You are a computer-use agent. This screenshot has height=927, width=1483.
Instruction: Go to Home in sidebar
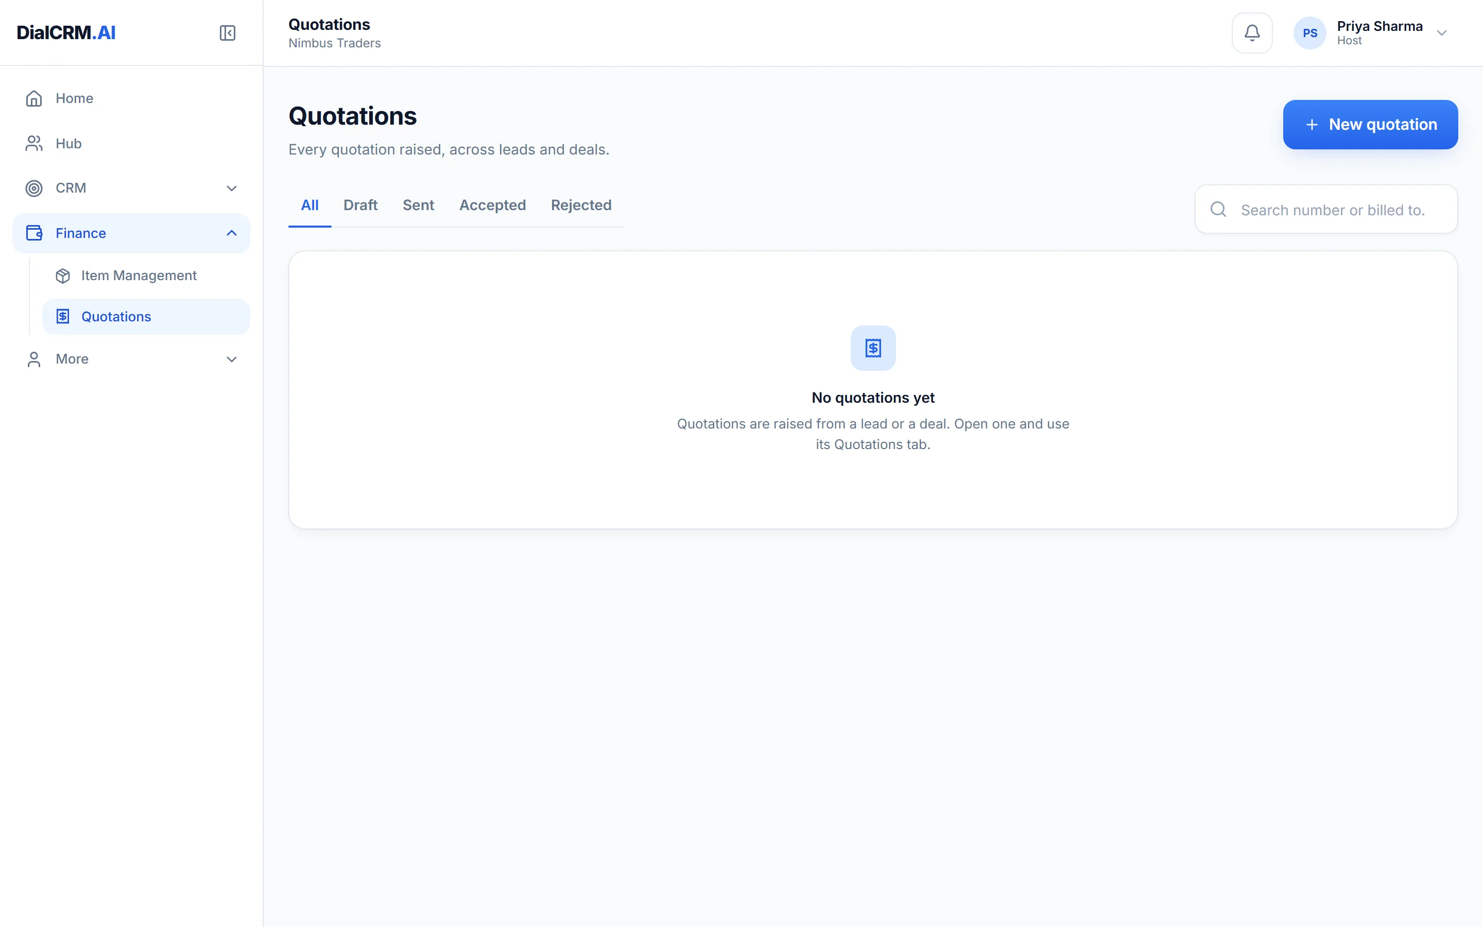(x=131, y=98)
